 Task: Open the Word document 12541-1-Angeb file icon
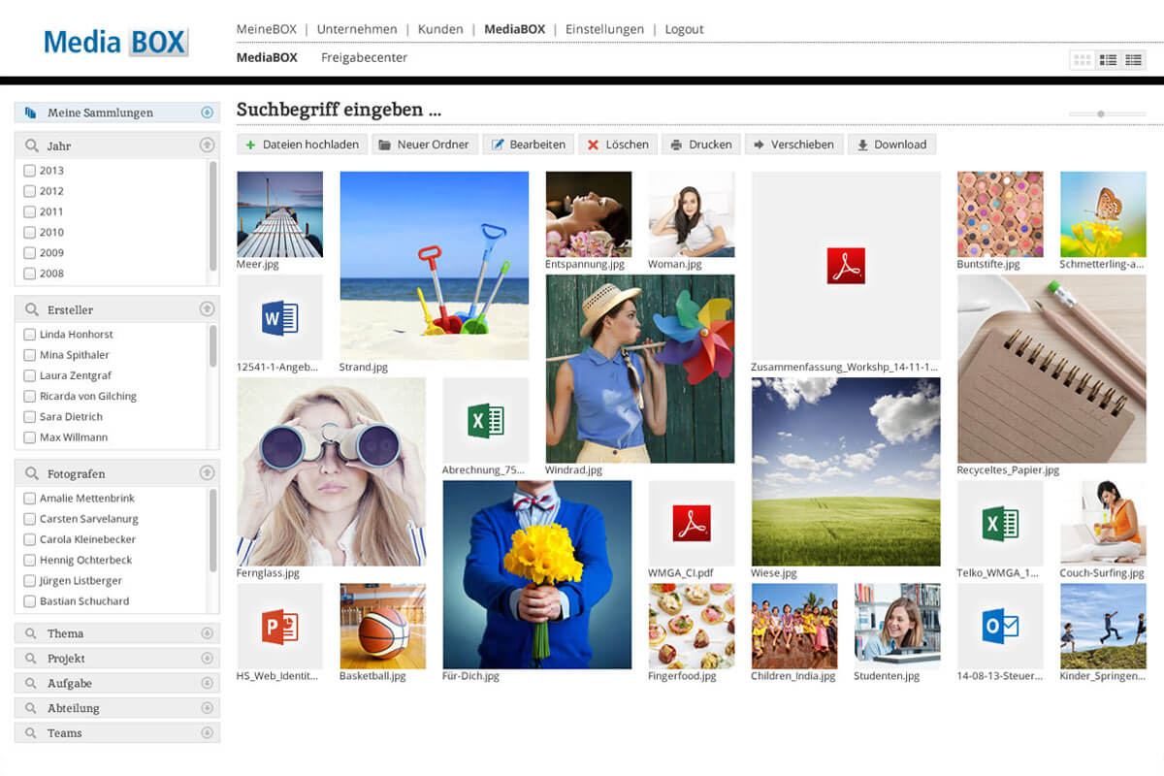pyautogui.click(x=279, y=317)
